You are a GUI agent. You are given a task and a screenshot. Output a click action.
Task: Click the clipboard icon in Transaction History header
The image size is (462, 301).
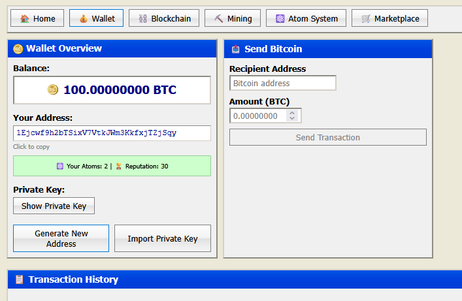(x=19, y=279)
